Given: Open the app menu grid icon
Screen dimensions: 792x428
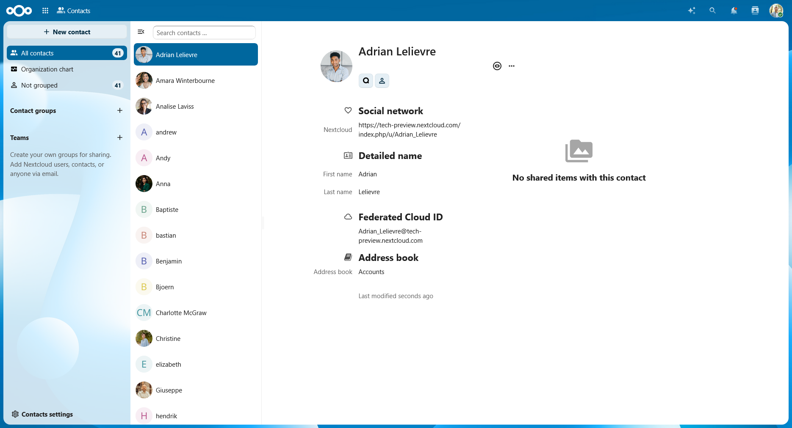Looking at the screenshot, I should tap(45, 11).
